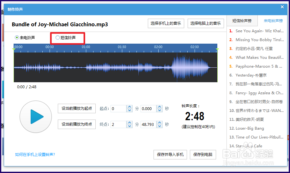Click the 01:00 mark on the timeline ruler
The width and height of the screenshot is (290, 173).
tap(86, 47)
